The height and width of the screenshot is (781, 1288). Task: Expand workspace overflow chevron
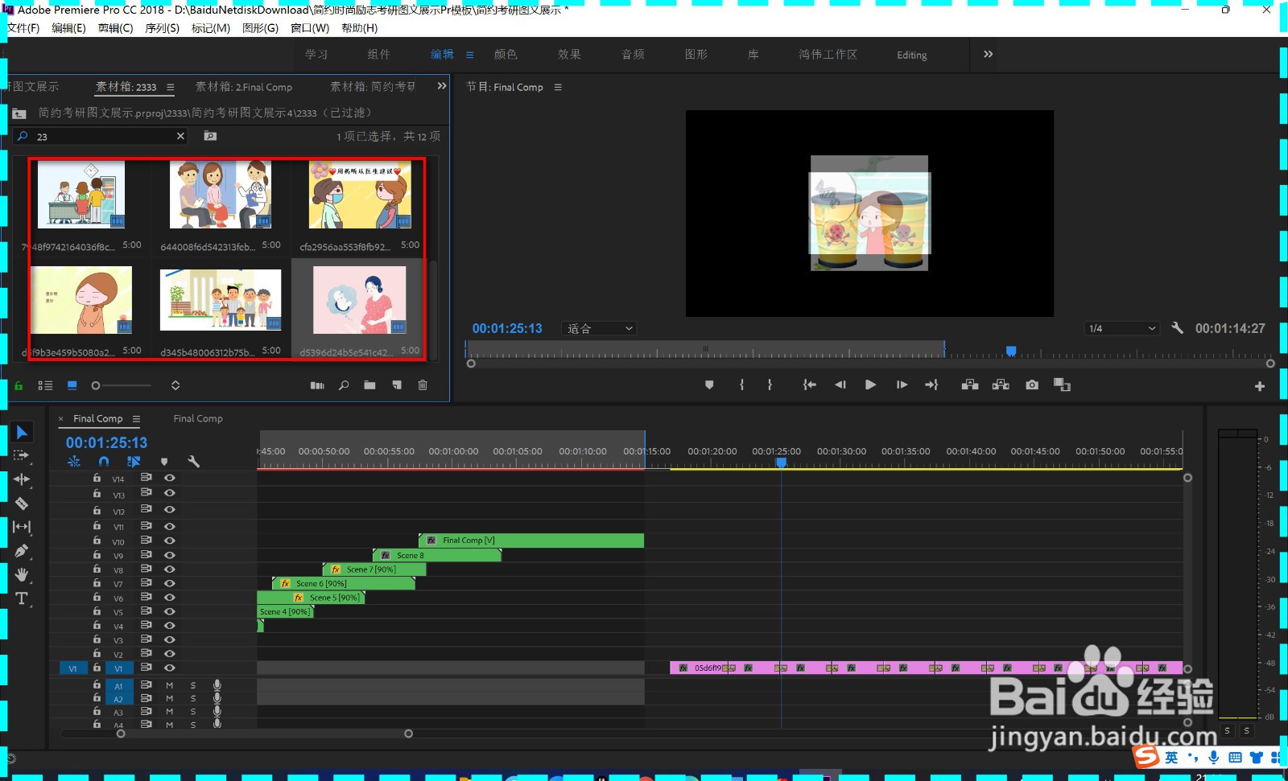(988, 54)
